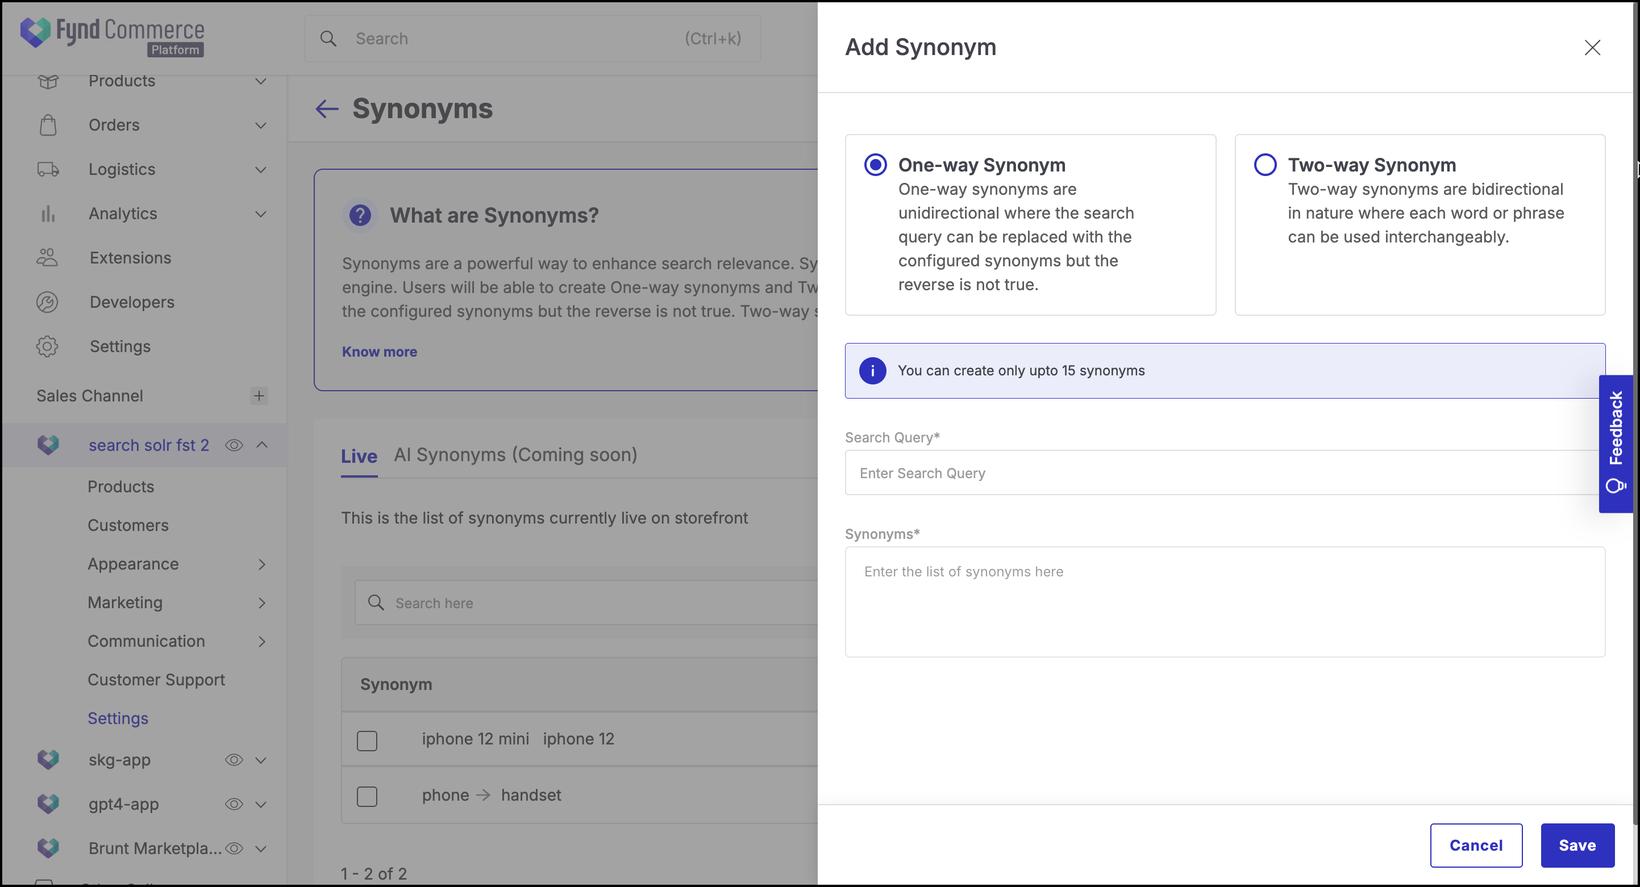Click the Synonym column header

click(x=396, y=685)
